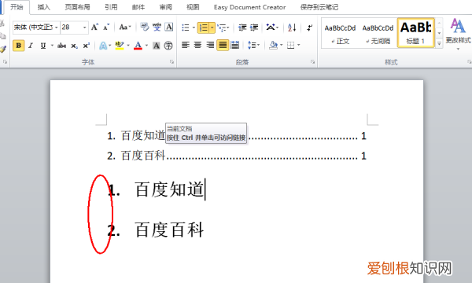Center the paragraph text
The height and width of the screenshot is (283, 472).
197,45
